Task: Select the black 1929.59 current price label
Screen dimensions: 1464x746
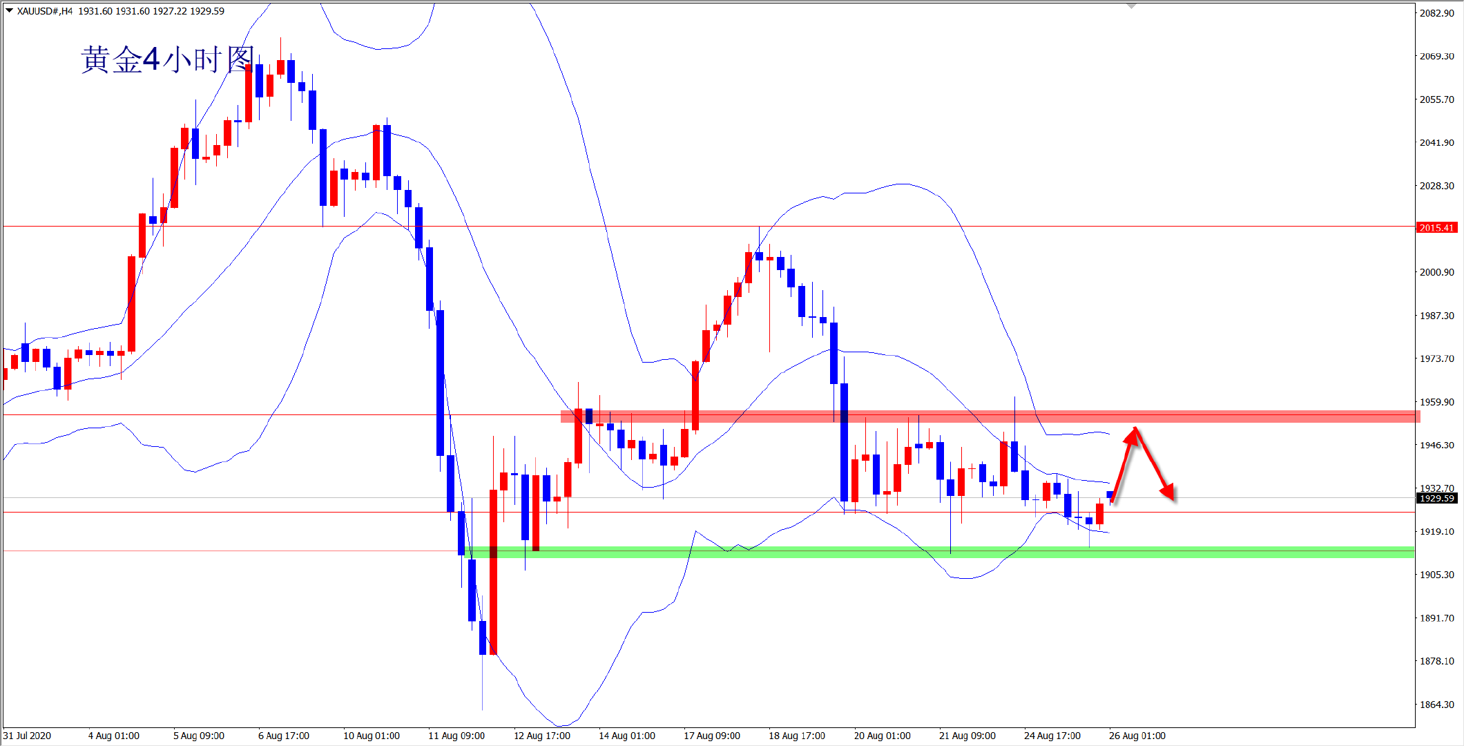Action: coord(1436,498)
